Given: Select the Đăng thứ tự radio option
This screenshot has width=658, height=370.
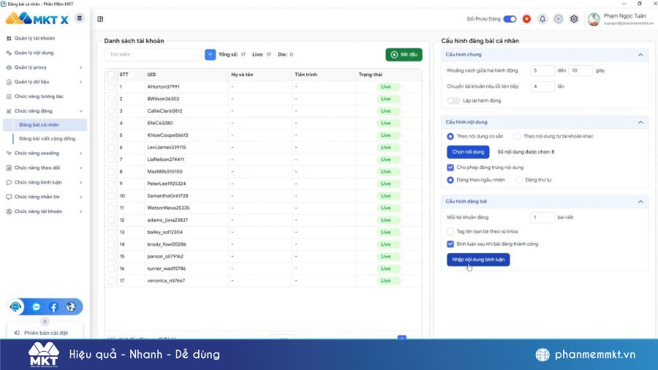Looking at the screenshot, I should pos(519,180).
